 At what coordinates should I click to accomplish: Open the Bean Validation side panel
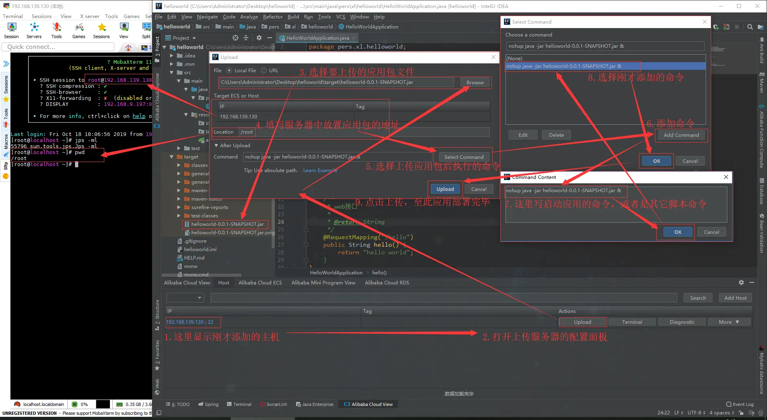coord(761,233)
